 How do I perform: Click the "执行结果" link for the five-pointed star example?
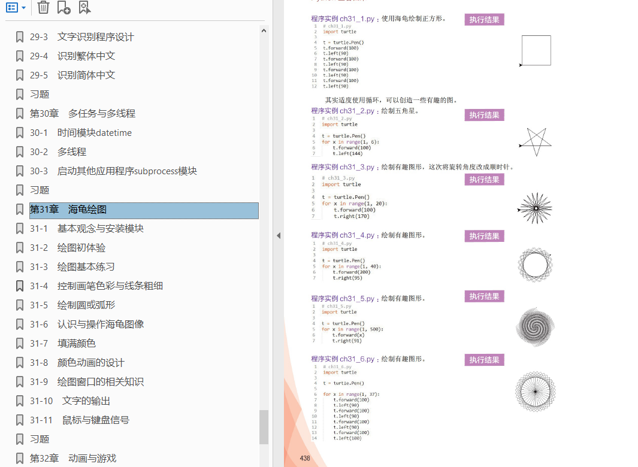[x=484, y=114]
